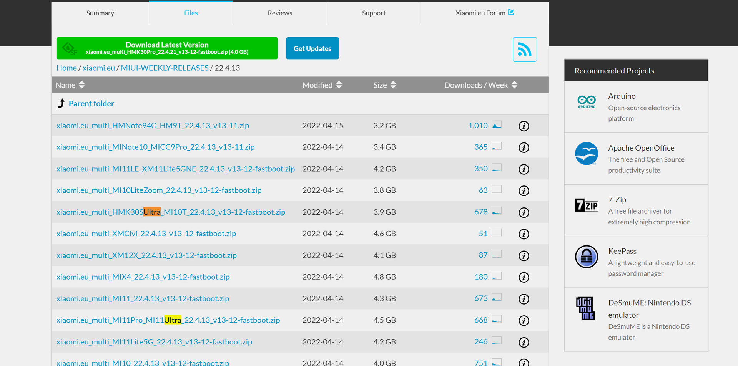738x366 pixels.
Task: Open Arduino recommended project title
Action: point(622,96)
